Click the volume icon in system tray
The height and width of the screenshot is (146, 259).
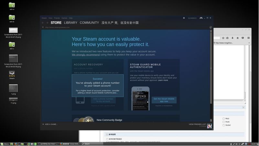click(236, 144)
